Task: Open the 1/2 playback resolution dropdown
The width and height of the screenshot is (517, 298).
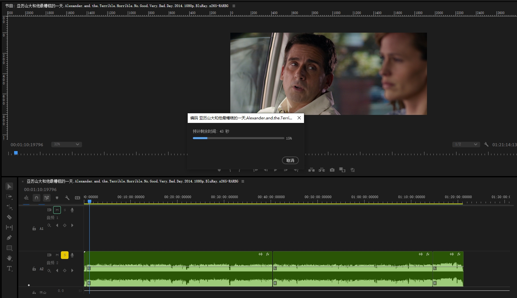Action: pos(466,144)
